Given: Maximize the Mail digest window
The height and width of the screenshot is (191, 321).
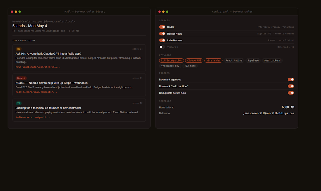Looking at the screenshot, I should 20,12.
